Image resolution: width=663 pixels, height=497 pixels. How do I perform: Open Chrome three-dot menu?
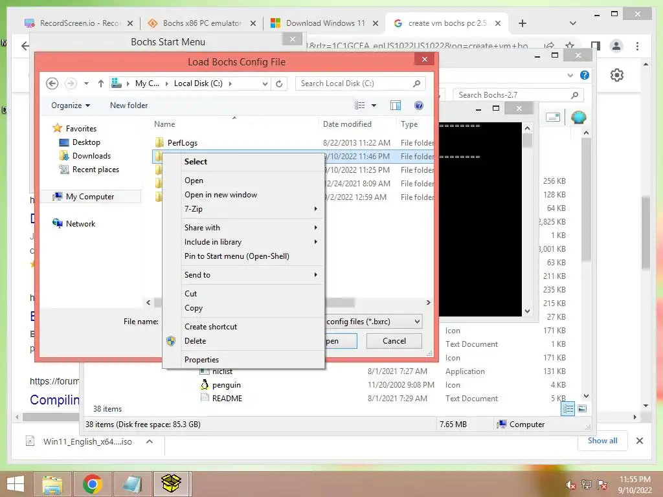pyautogui.click(x=637, y=46)
